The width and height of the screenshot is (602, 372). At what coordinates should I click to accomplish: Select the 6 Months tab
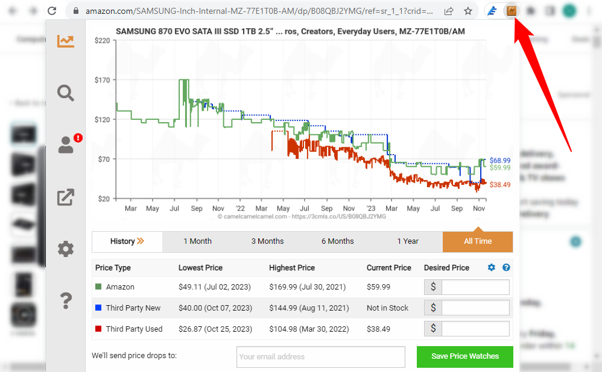[337, 241]
